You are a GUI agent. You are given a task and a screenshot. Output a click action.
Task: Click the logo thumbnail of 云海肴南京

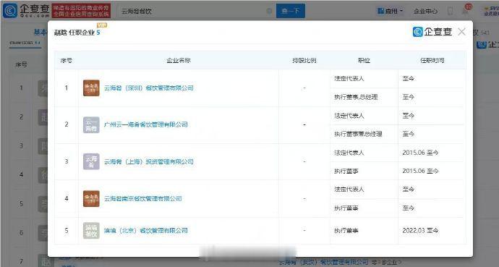pyautogui.click(x=91, y=198)
